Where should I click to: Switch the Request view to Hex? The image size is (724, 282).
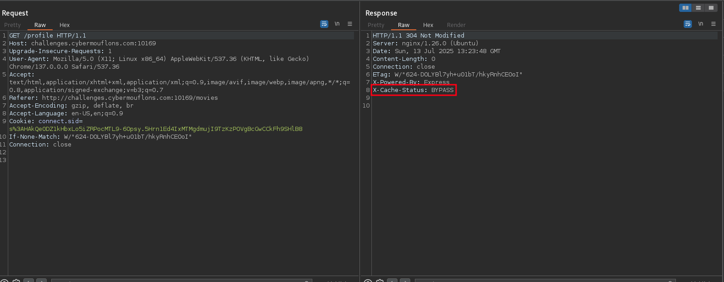tap(65, 25)
